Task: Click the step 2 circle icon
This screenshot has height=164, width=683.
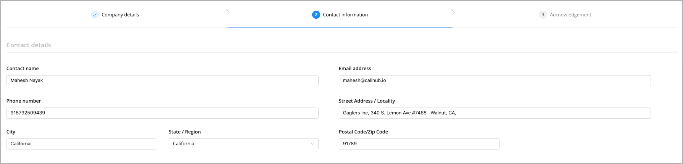Action: [316, 15]
